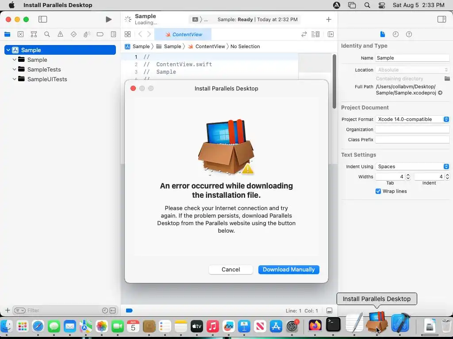
Task: Click the Tab width stepper
Action: 408,177
